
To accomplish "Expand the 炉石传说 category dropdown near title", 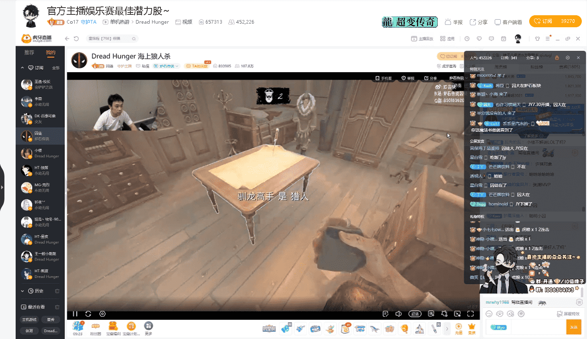I will [167, 66].
